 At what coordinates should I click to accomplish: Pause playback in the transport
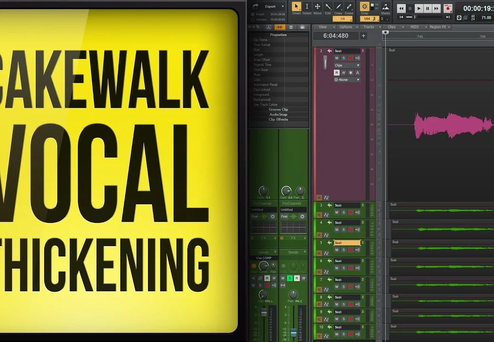coord(427,9)
